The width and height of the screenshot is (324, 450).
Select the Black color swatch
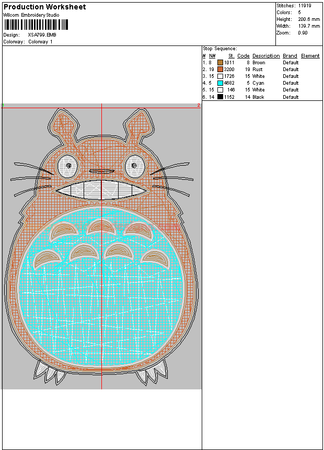point(220,97)
